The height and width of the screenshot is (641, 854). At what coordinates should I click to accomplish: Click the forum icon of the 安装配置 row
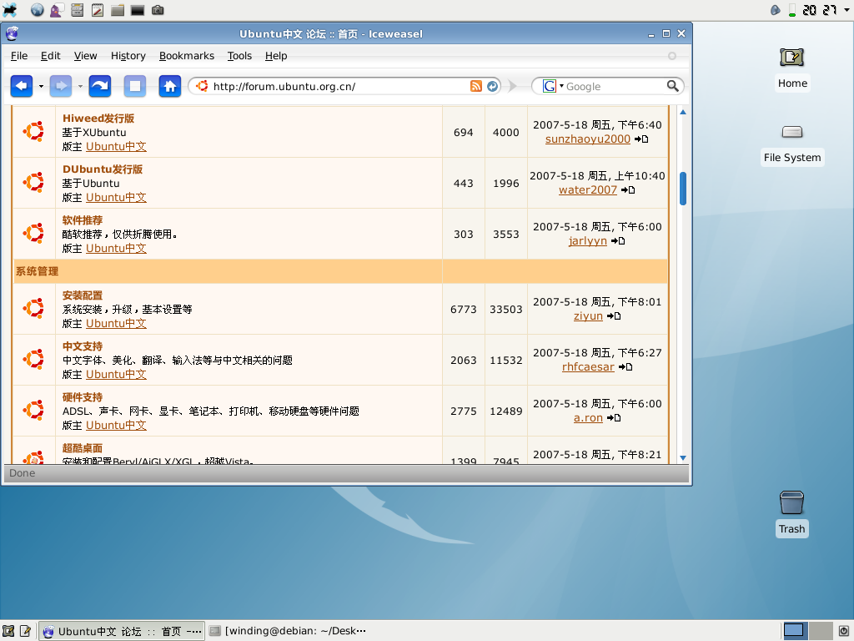click(x=33, y=309)
